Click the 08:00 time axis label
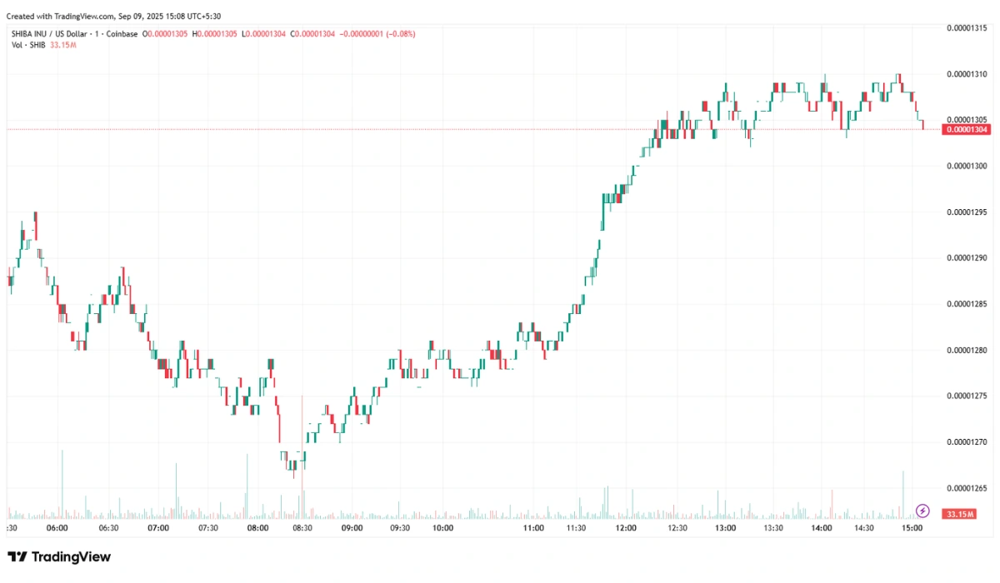 [x=258, y=528]
